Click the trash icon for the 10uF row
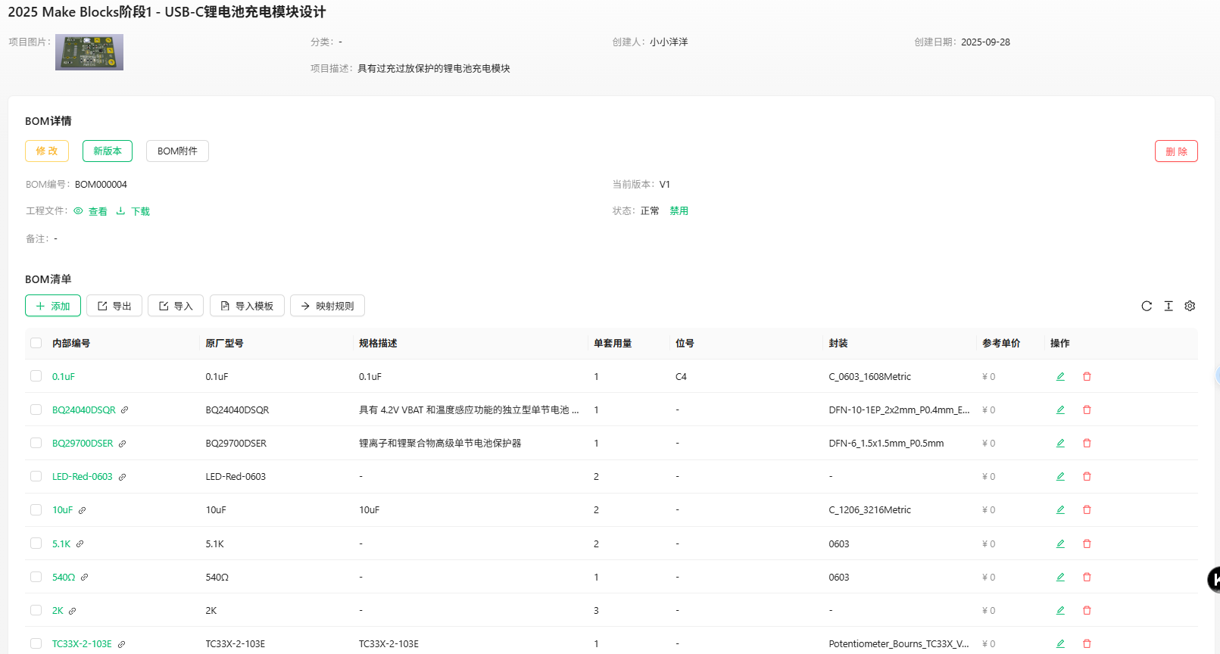This screenshot has height=654, width=1220. click(1087, 509)
